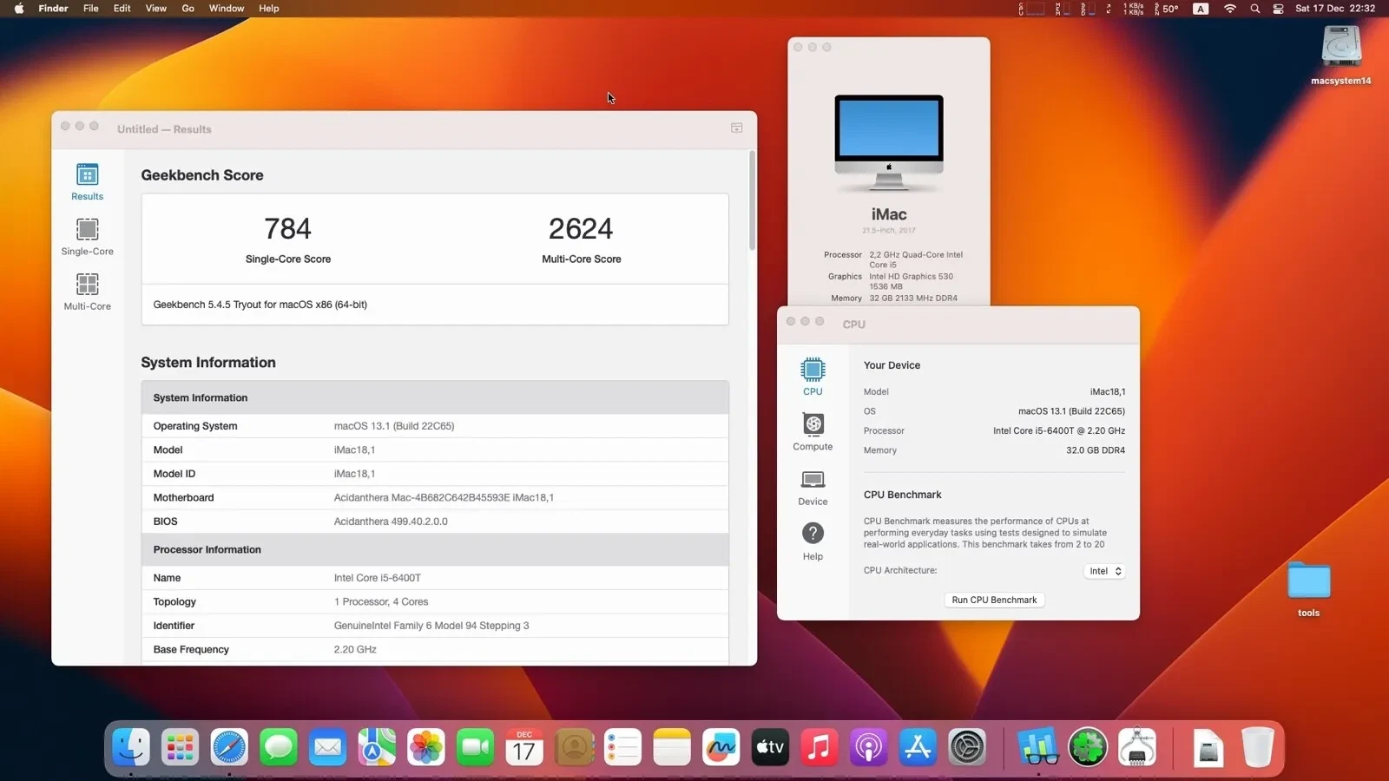Image resolution: width=1389 pixels, height=781 pixels.
Task: Open Podcasts from the Dock
Action: [x=868, y=746]
